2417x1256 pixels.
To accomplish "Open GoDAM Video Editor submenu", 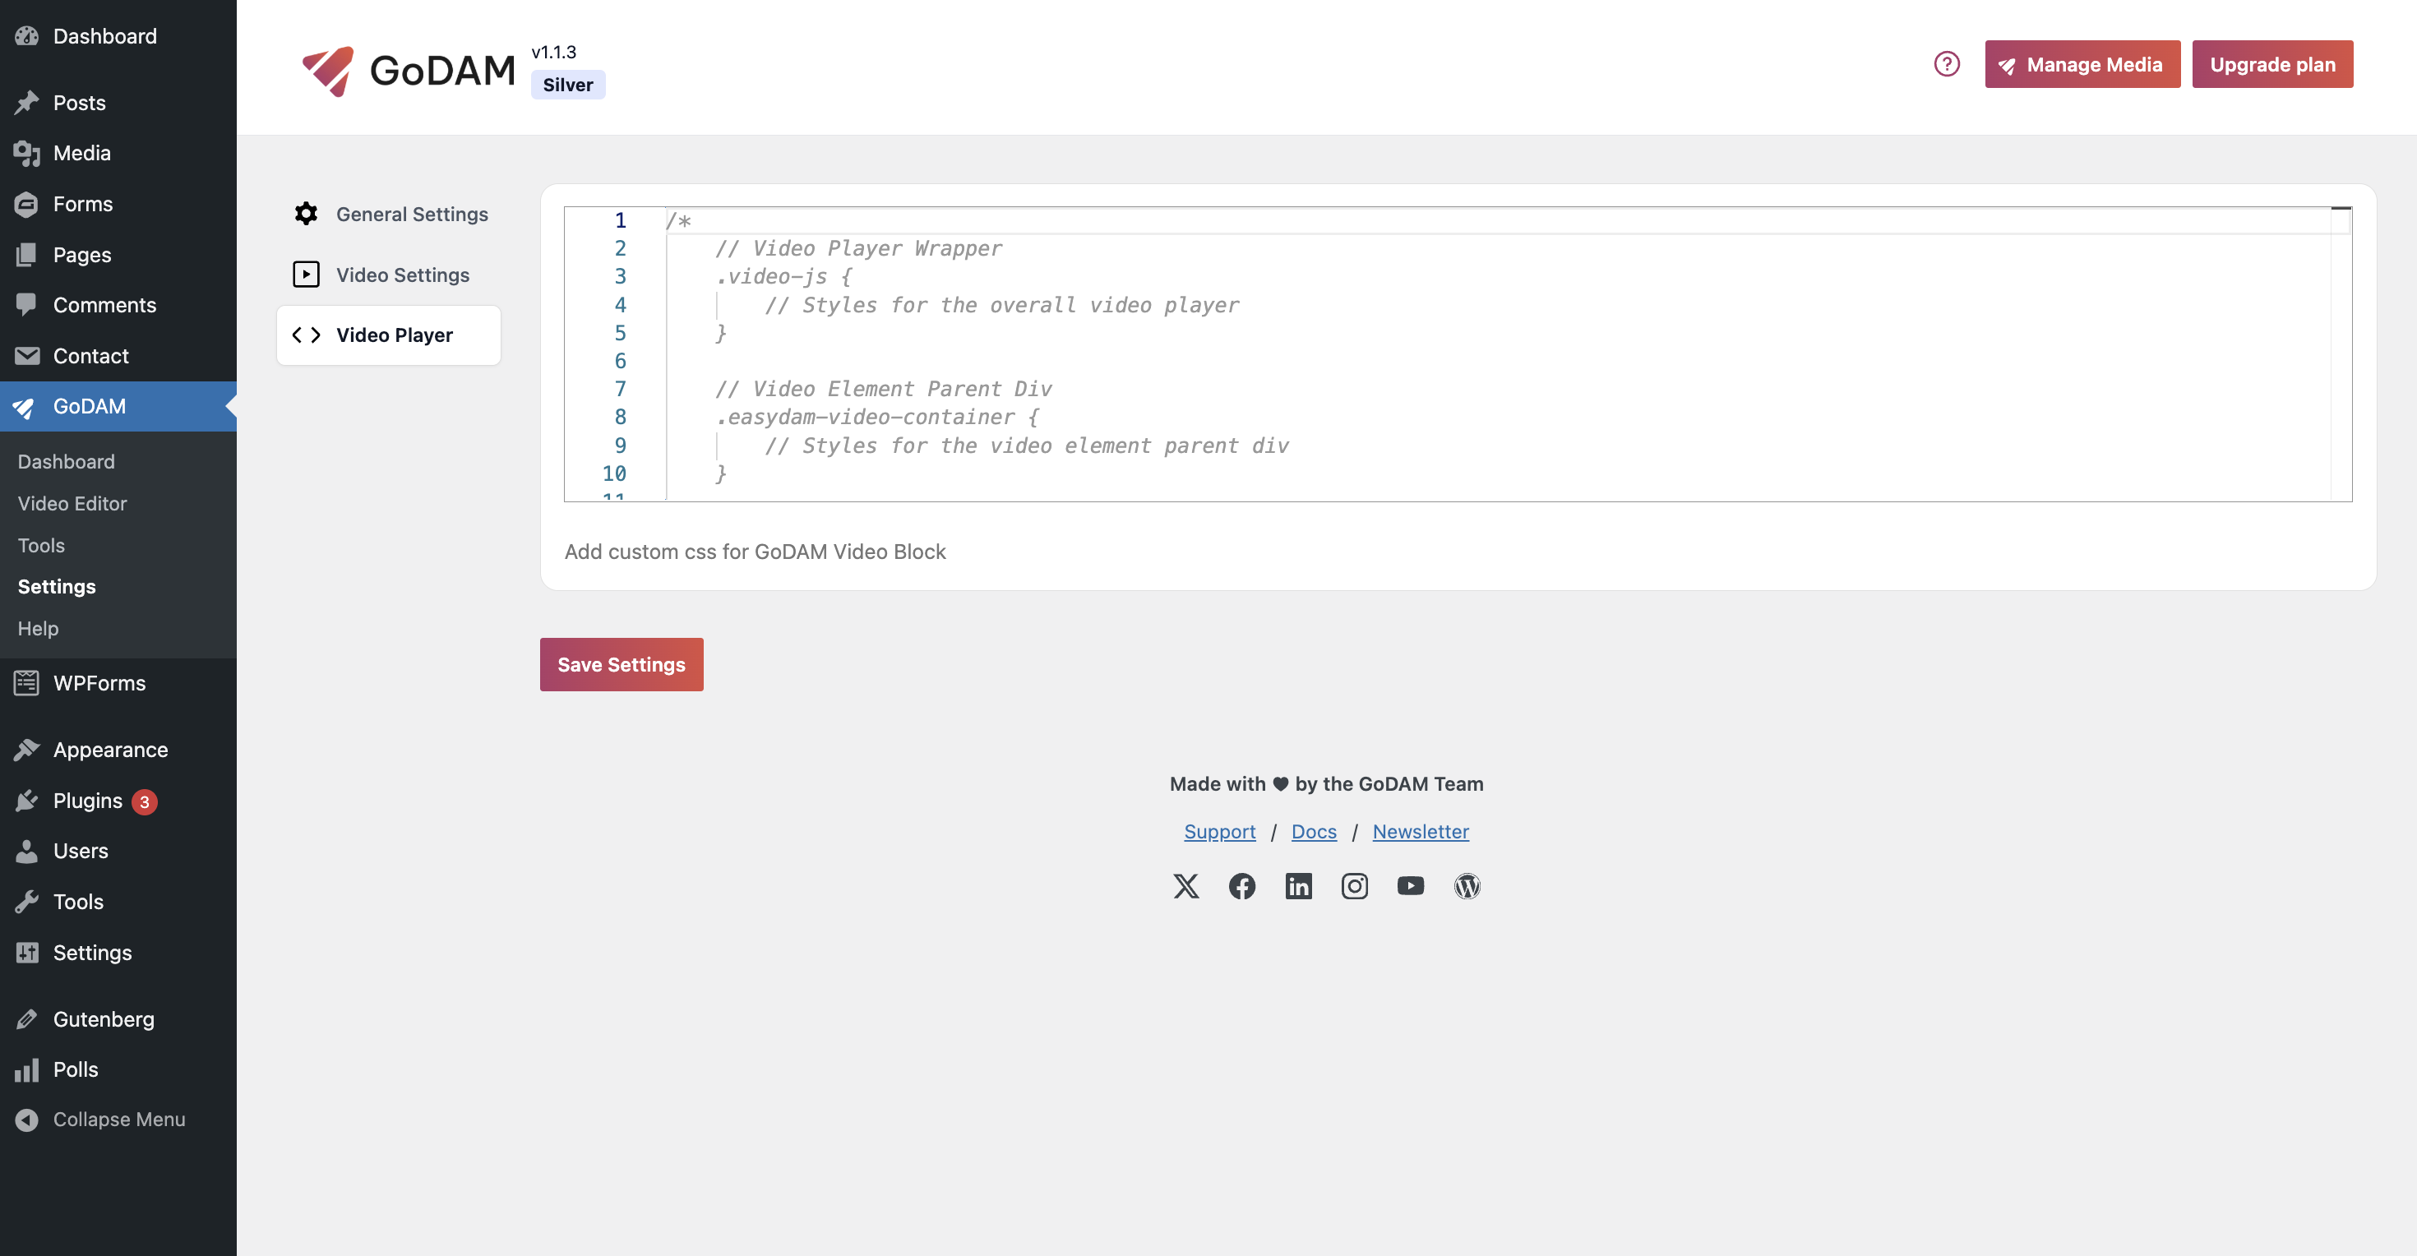I will (x=72, y=504).
